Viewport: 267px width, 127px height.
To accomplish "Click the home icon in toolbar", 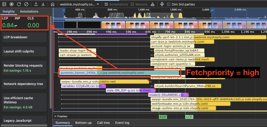I will (x=53, y=4).
